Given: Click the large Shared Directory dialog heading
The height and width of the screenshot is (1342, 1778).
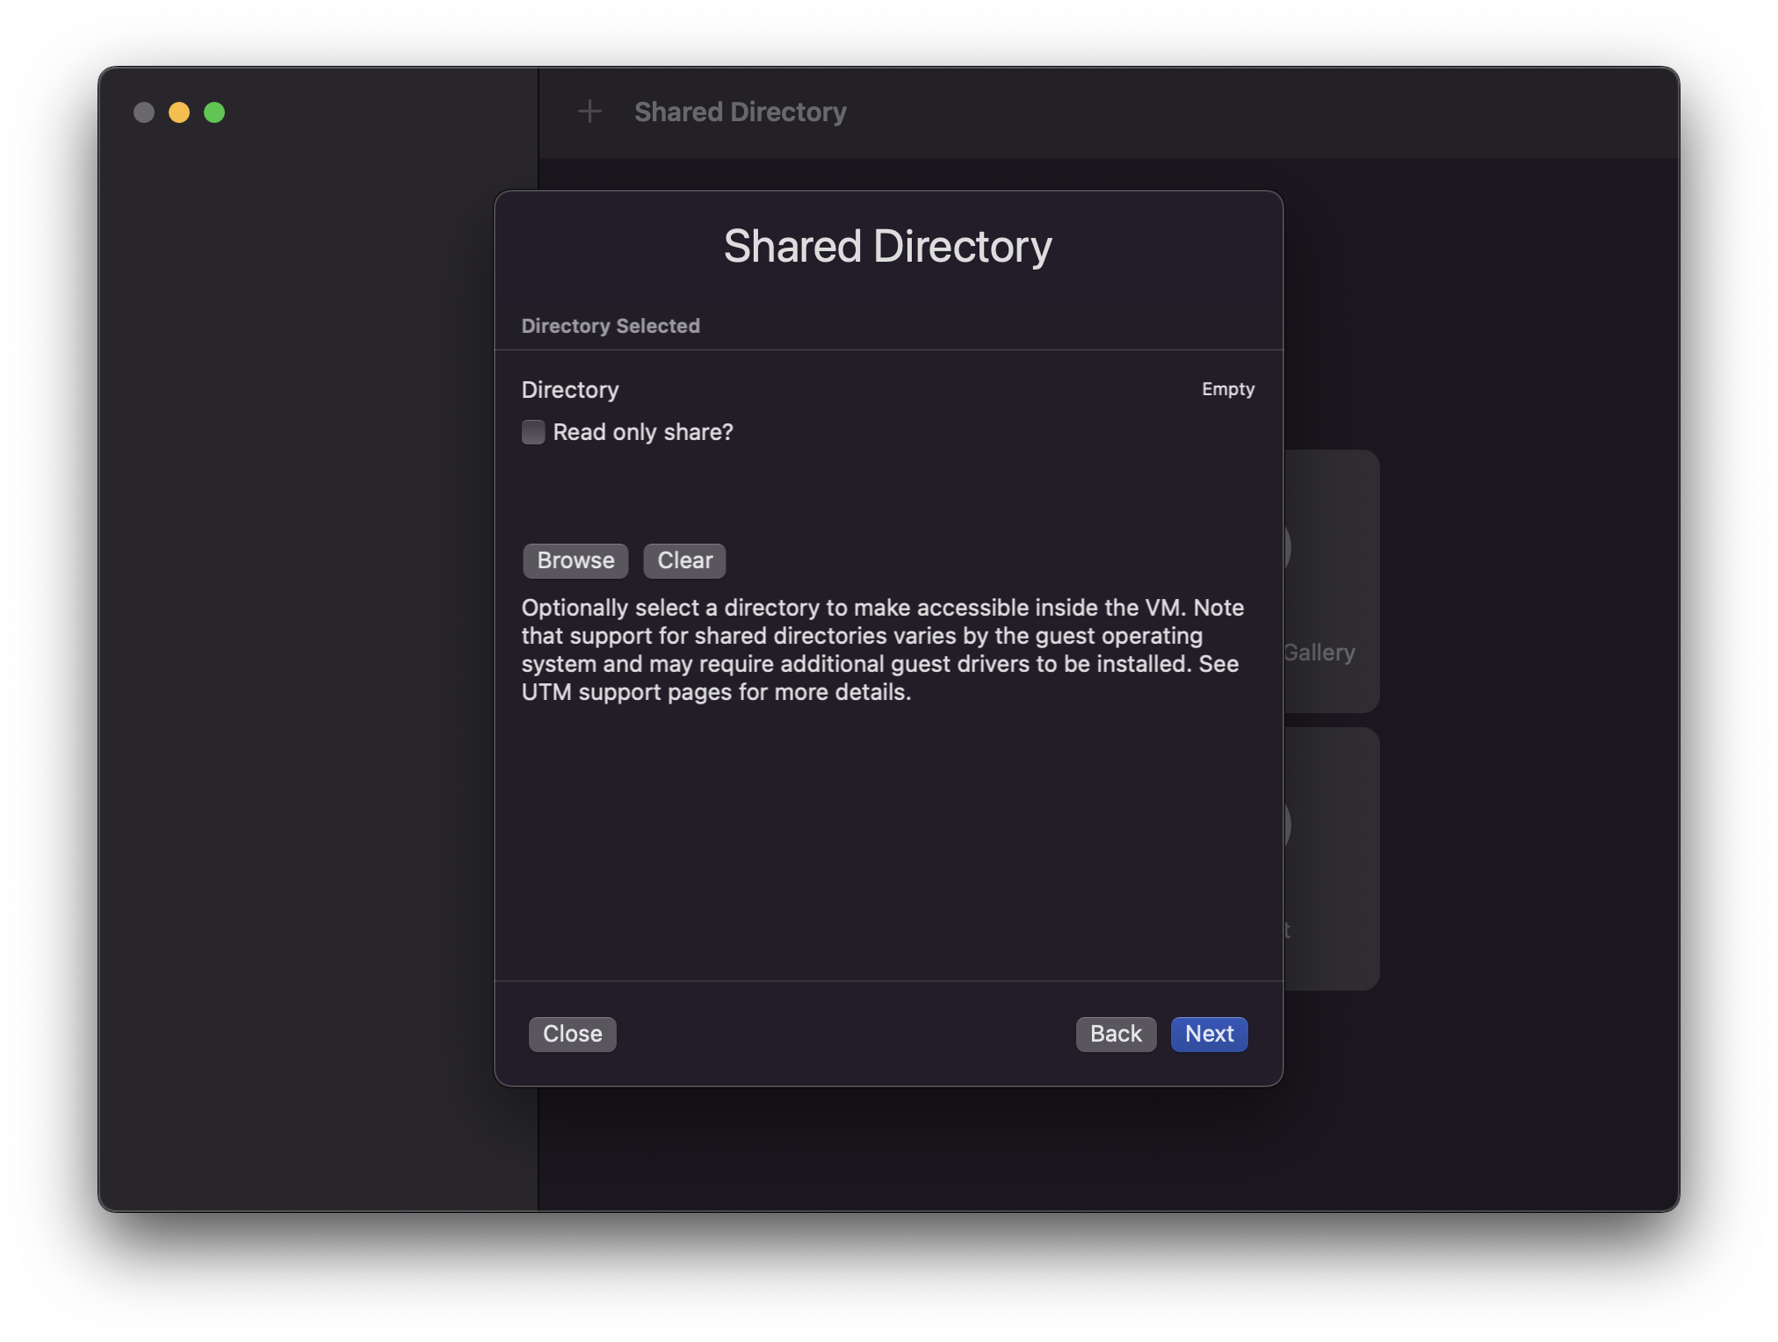Looking at the screenshot, I should (x=887, y=246).
